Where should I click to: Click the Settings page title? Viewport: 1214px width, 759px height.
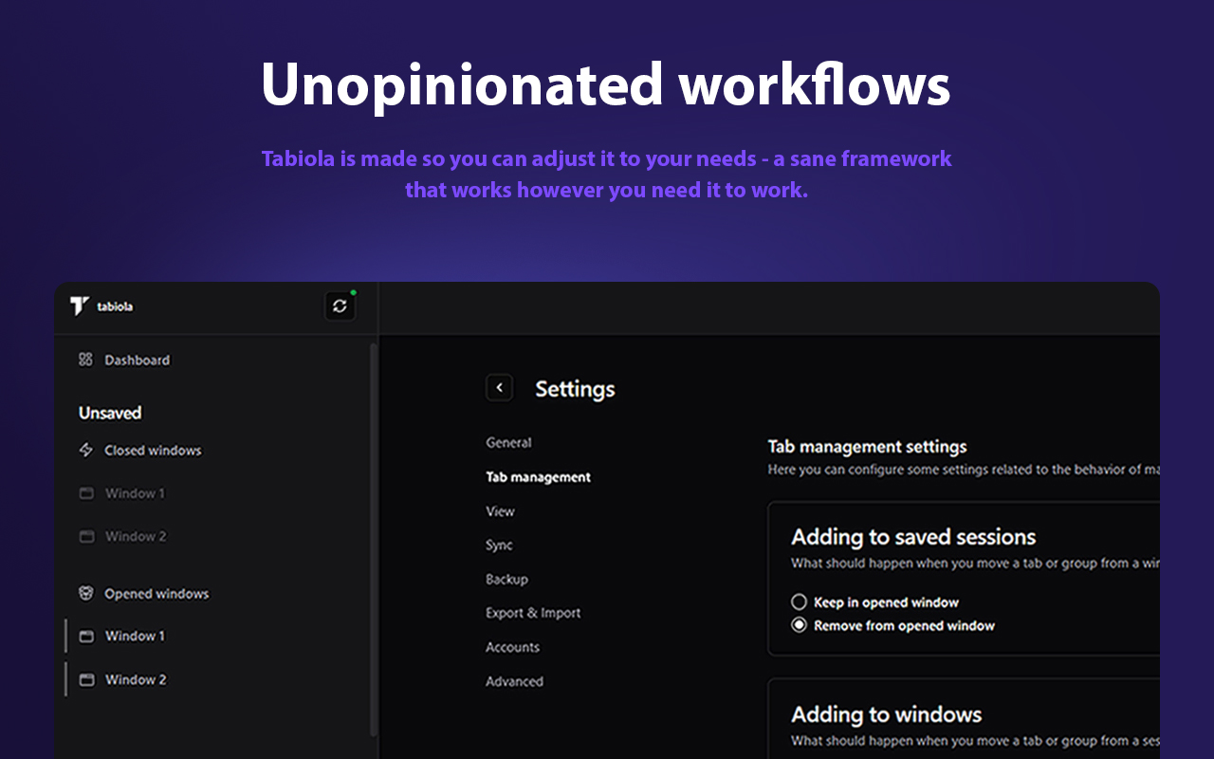click(x=575, y=389)
